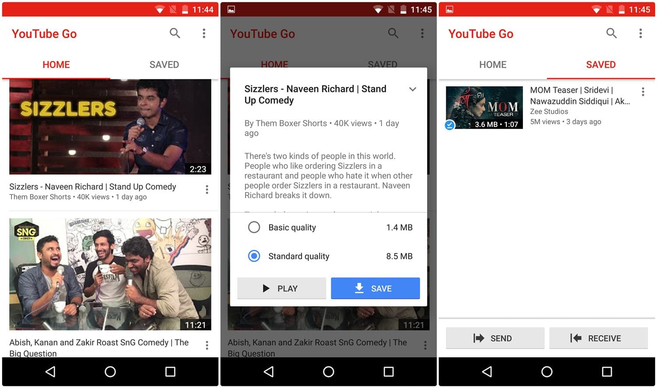Tap Android home button on Saved screen

click(x=547, y=372)
